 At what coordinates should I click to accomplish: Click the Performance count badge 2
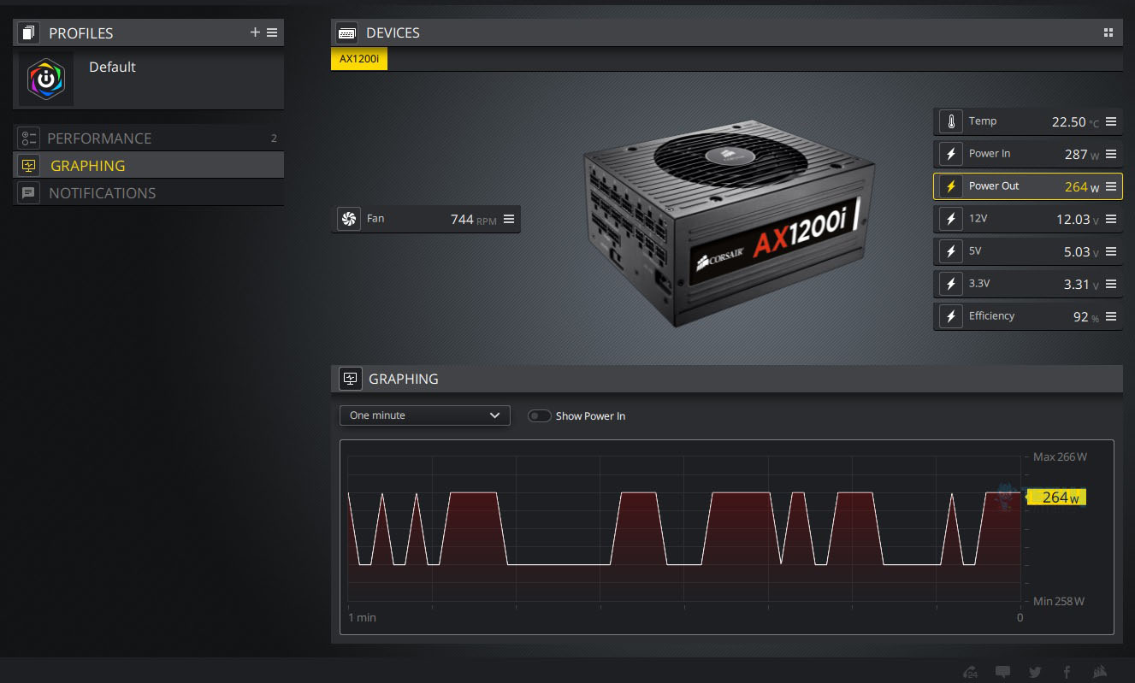(x=274, y=138)
